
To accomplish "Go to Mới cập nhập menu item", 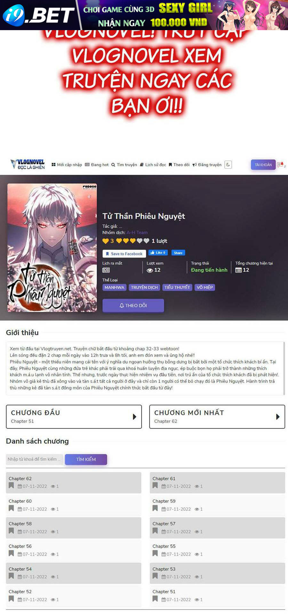I will coord(67,165).
